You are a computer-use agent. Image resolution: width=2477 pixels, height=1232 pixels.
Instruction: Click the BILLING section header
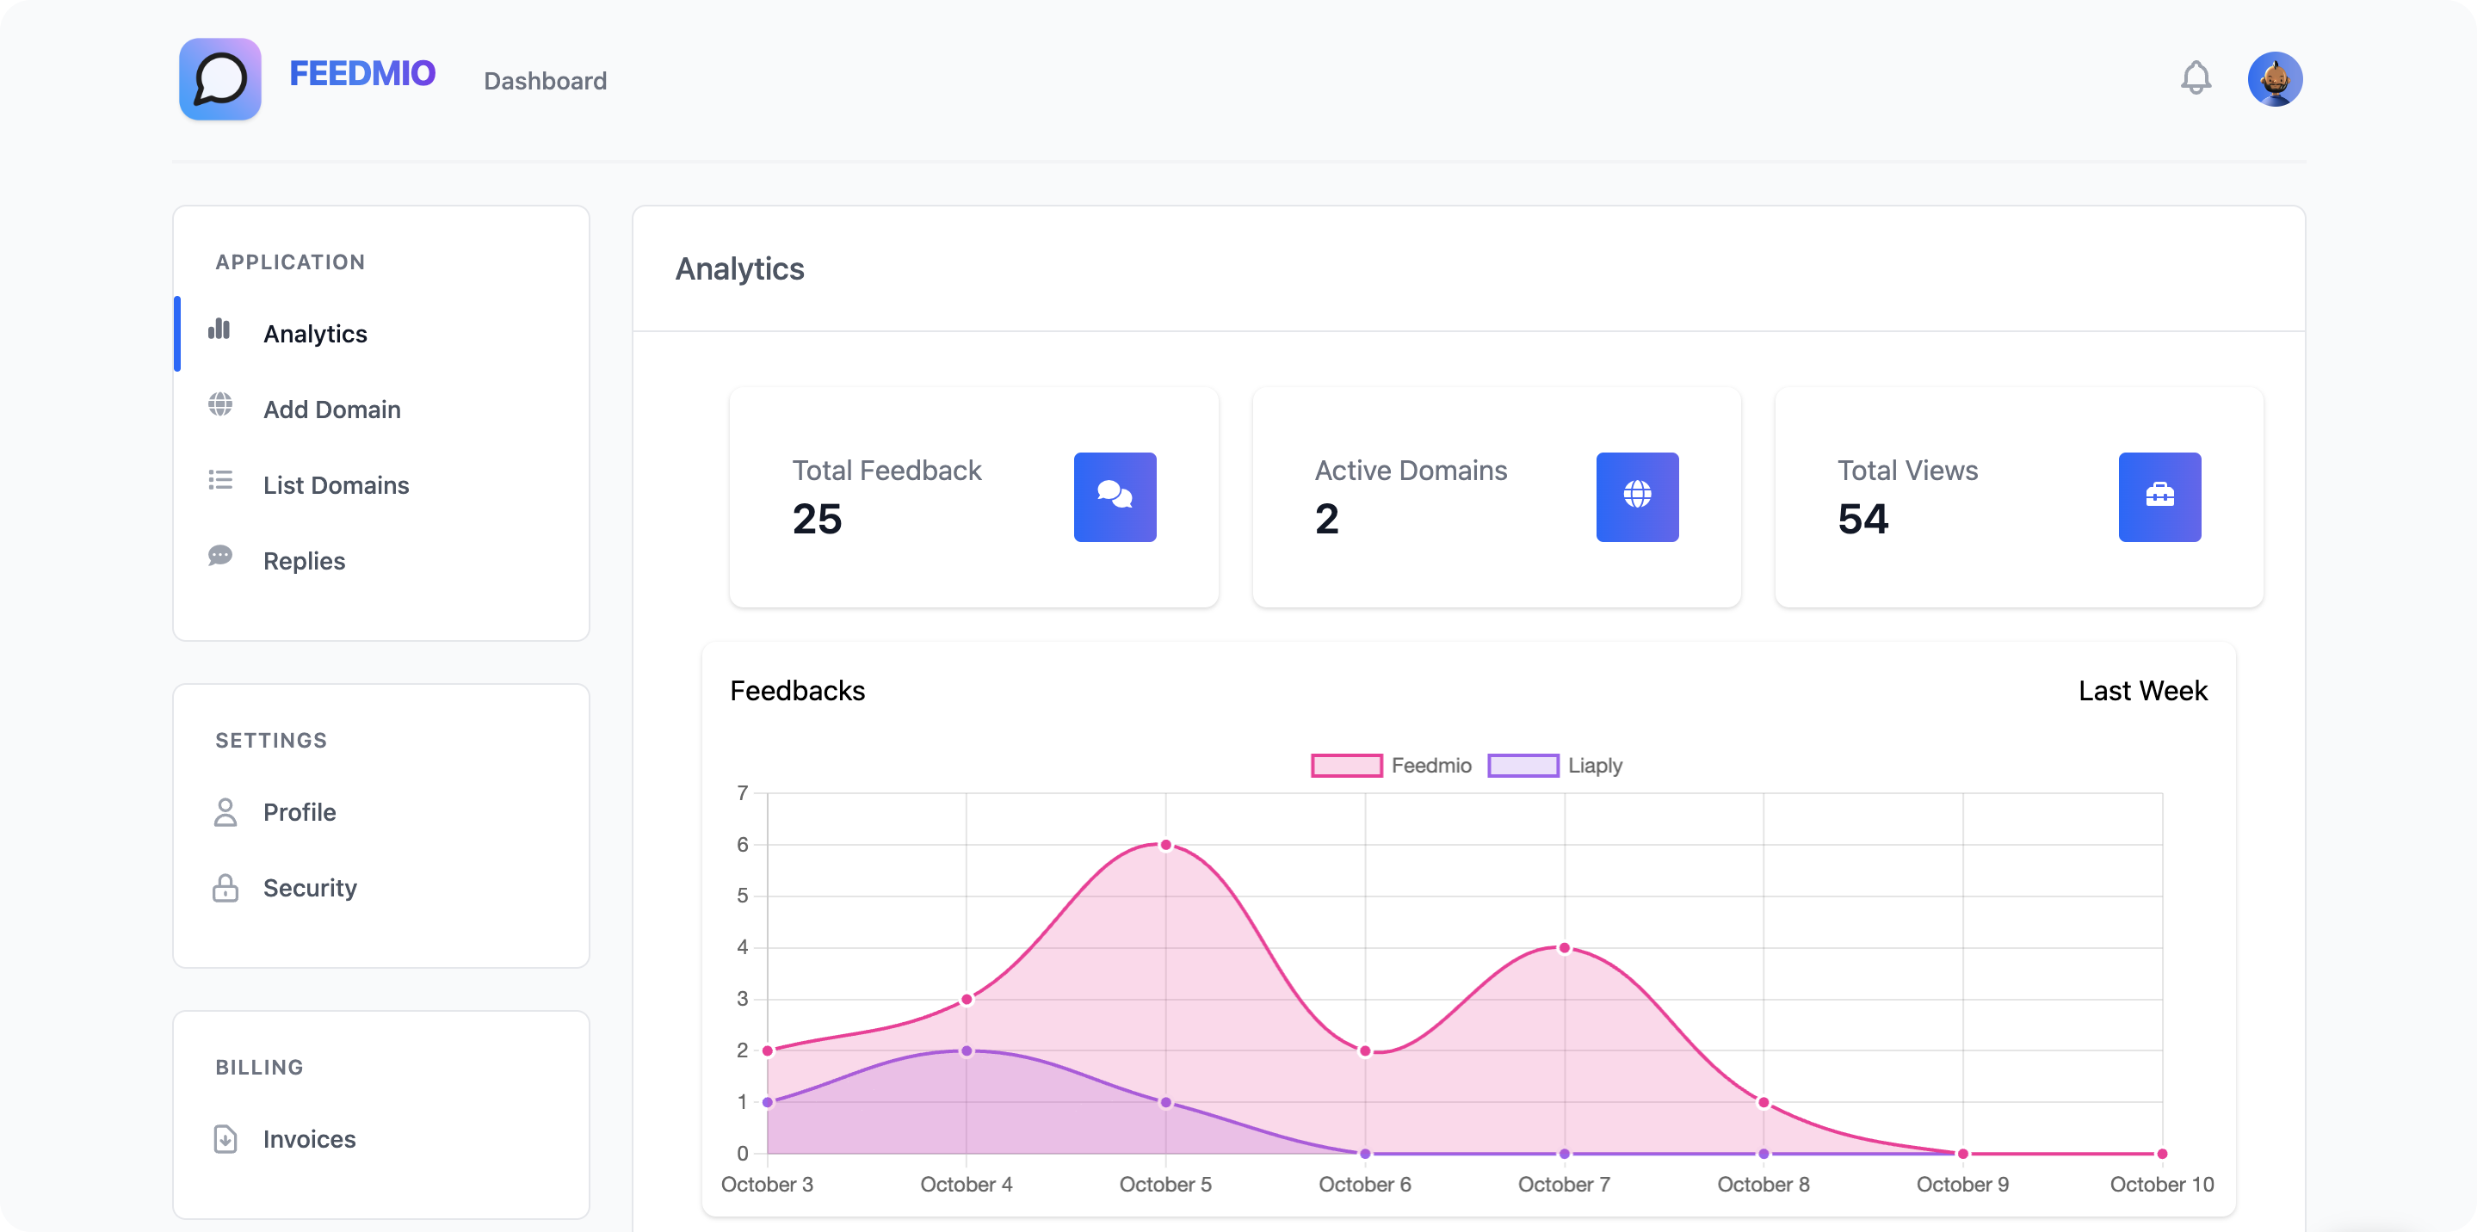[x=260, y=1068]
